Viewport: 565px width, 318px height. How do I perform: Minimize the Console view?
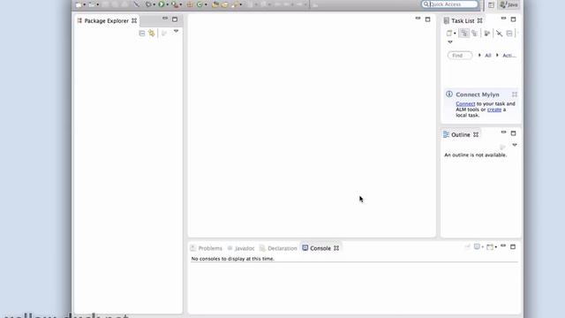pos(503,246)
